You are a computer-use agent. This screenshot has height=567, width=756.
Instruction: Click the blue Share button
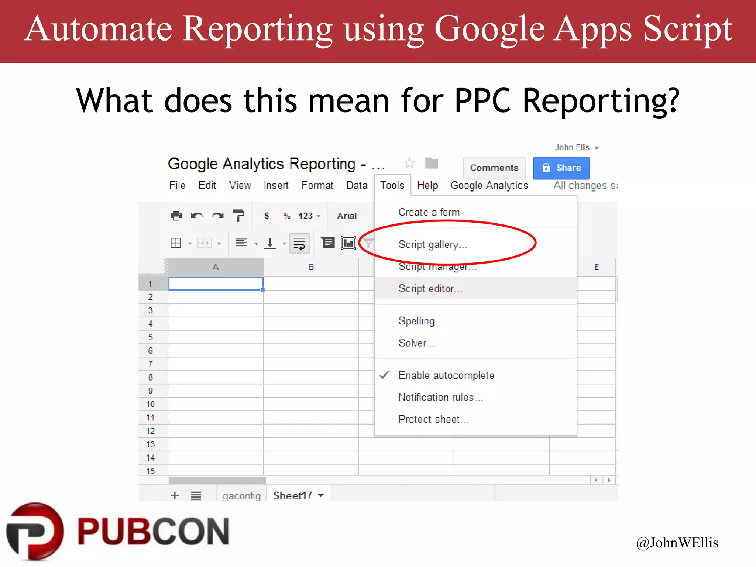coord(561,168)
